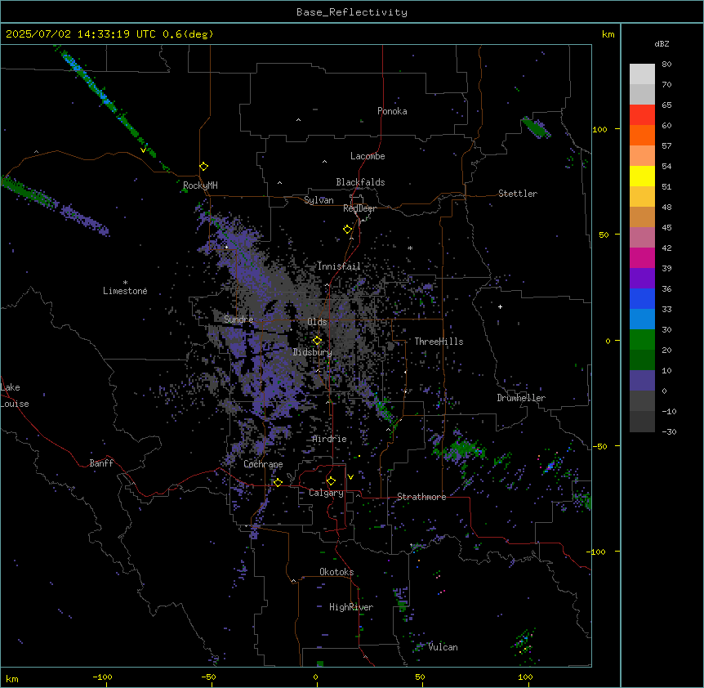Click the blue echo streak in top-left corner

tap(89, 79)
